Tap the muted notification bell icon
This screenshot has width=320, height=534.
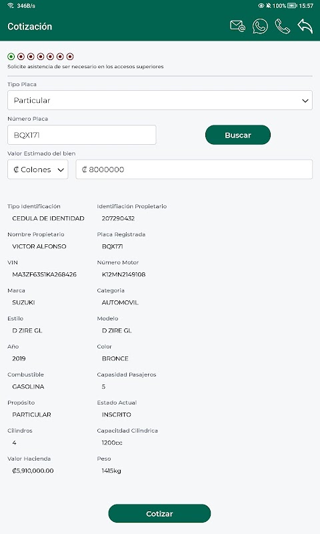coord(268,5)
